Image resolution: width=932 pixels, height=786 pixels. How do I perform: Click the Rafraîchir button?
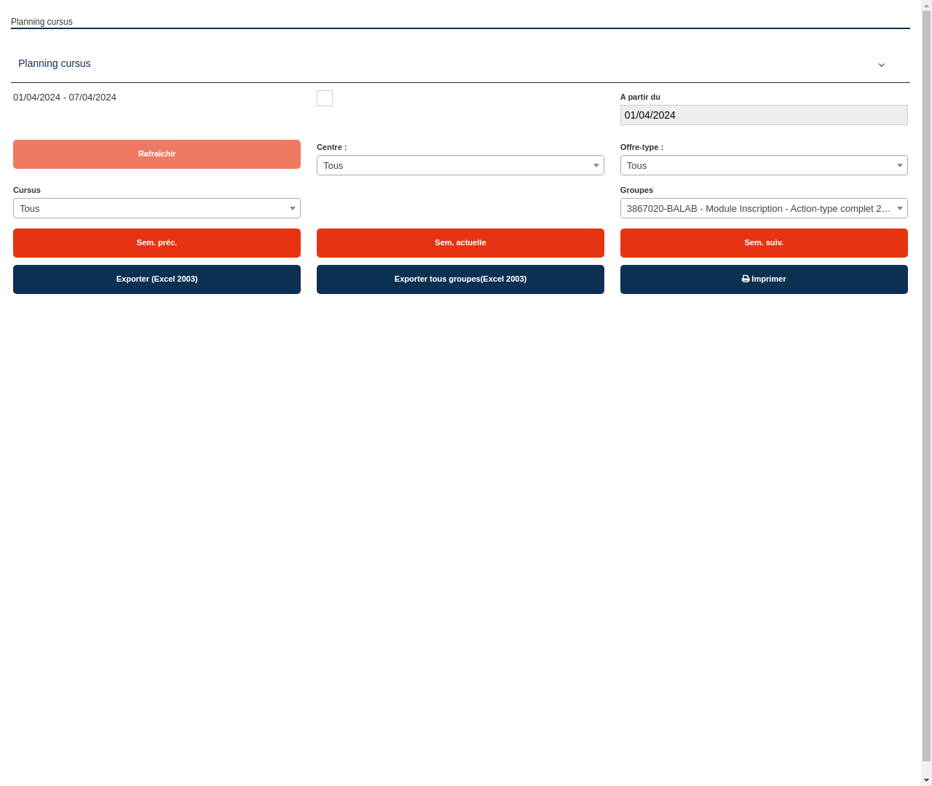(157, 154)
